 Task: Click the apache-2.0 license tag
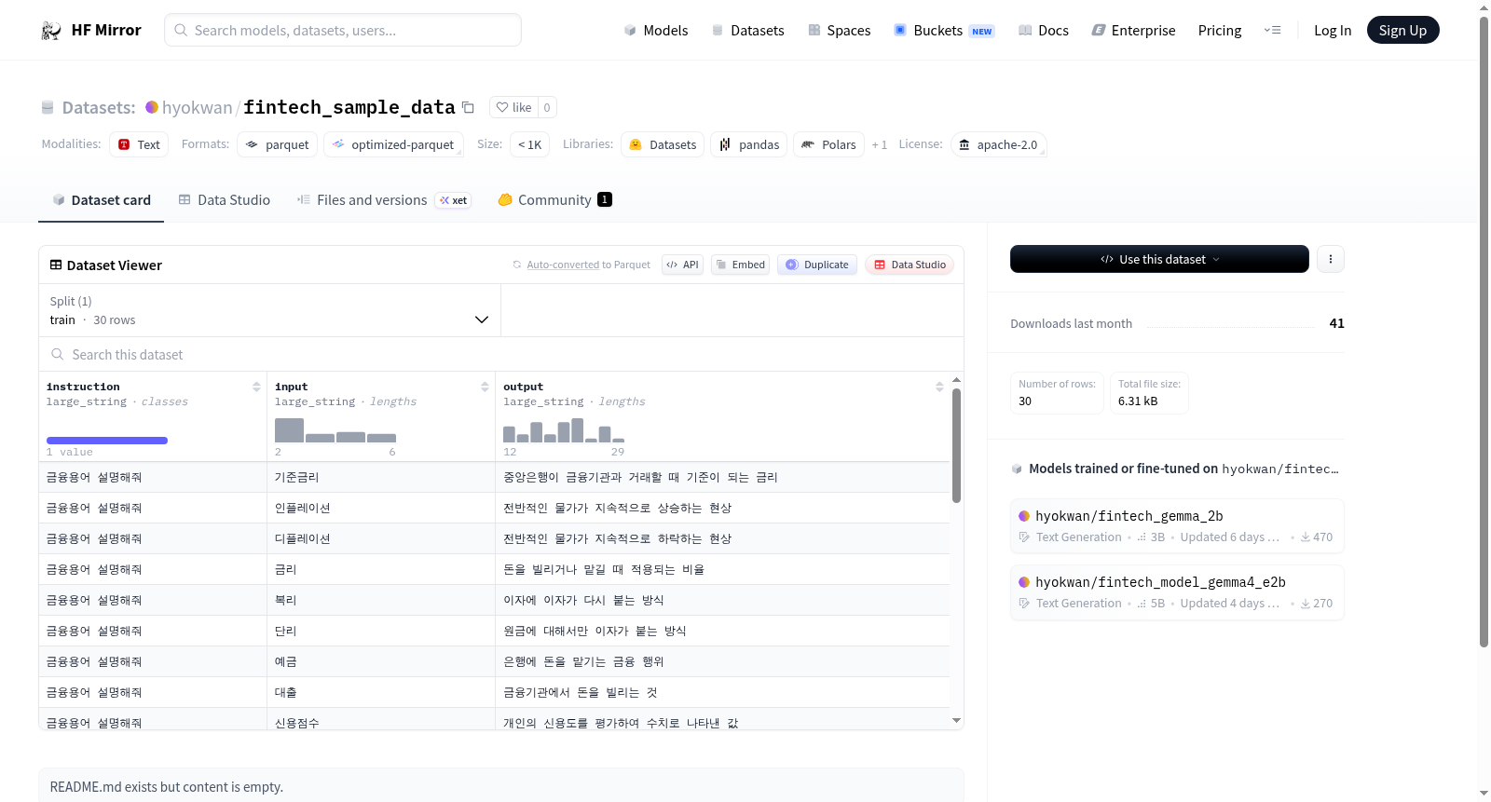tap(998, 144)
